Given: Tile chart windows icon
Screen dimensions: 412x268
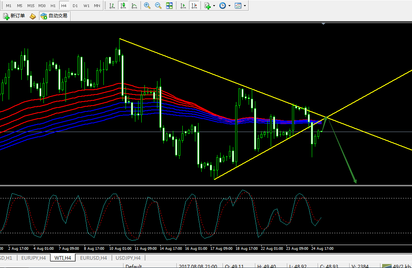Looking at the screenshot, I should (169, 6).
